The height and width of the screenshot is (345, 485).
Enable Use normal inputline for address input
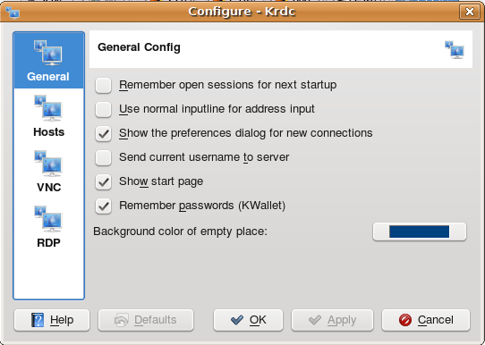pyautogui.click(x=103, y=109)
